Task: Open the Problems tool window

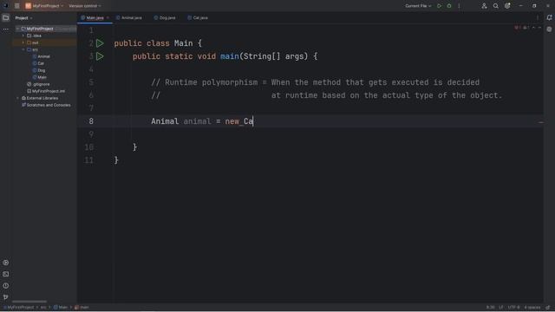Action: (x=6, y=285)
